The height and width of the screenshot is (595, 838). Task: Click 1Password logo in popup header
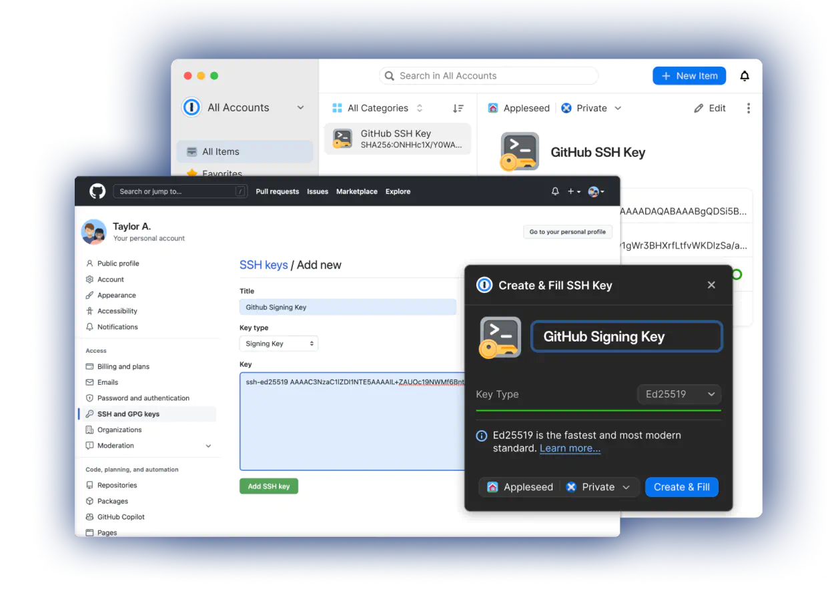click(484, 285)
